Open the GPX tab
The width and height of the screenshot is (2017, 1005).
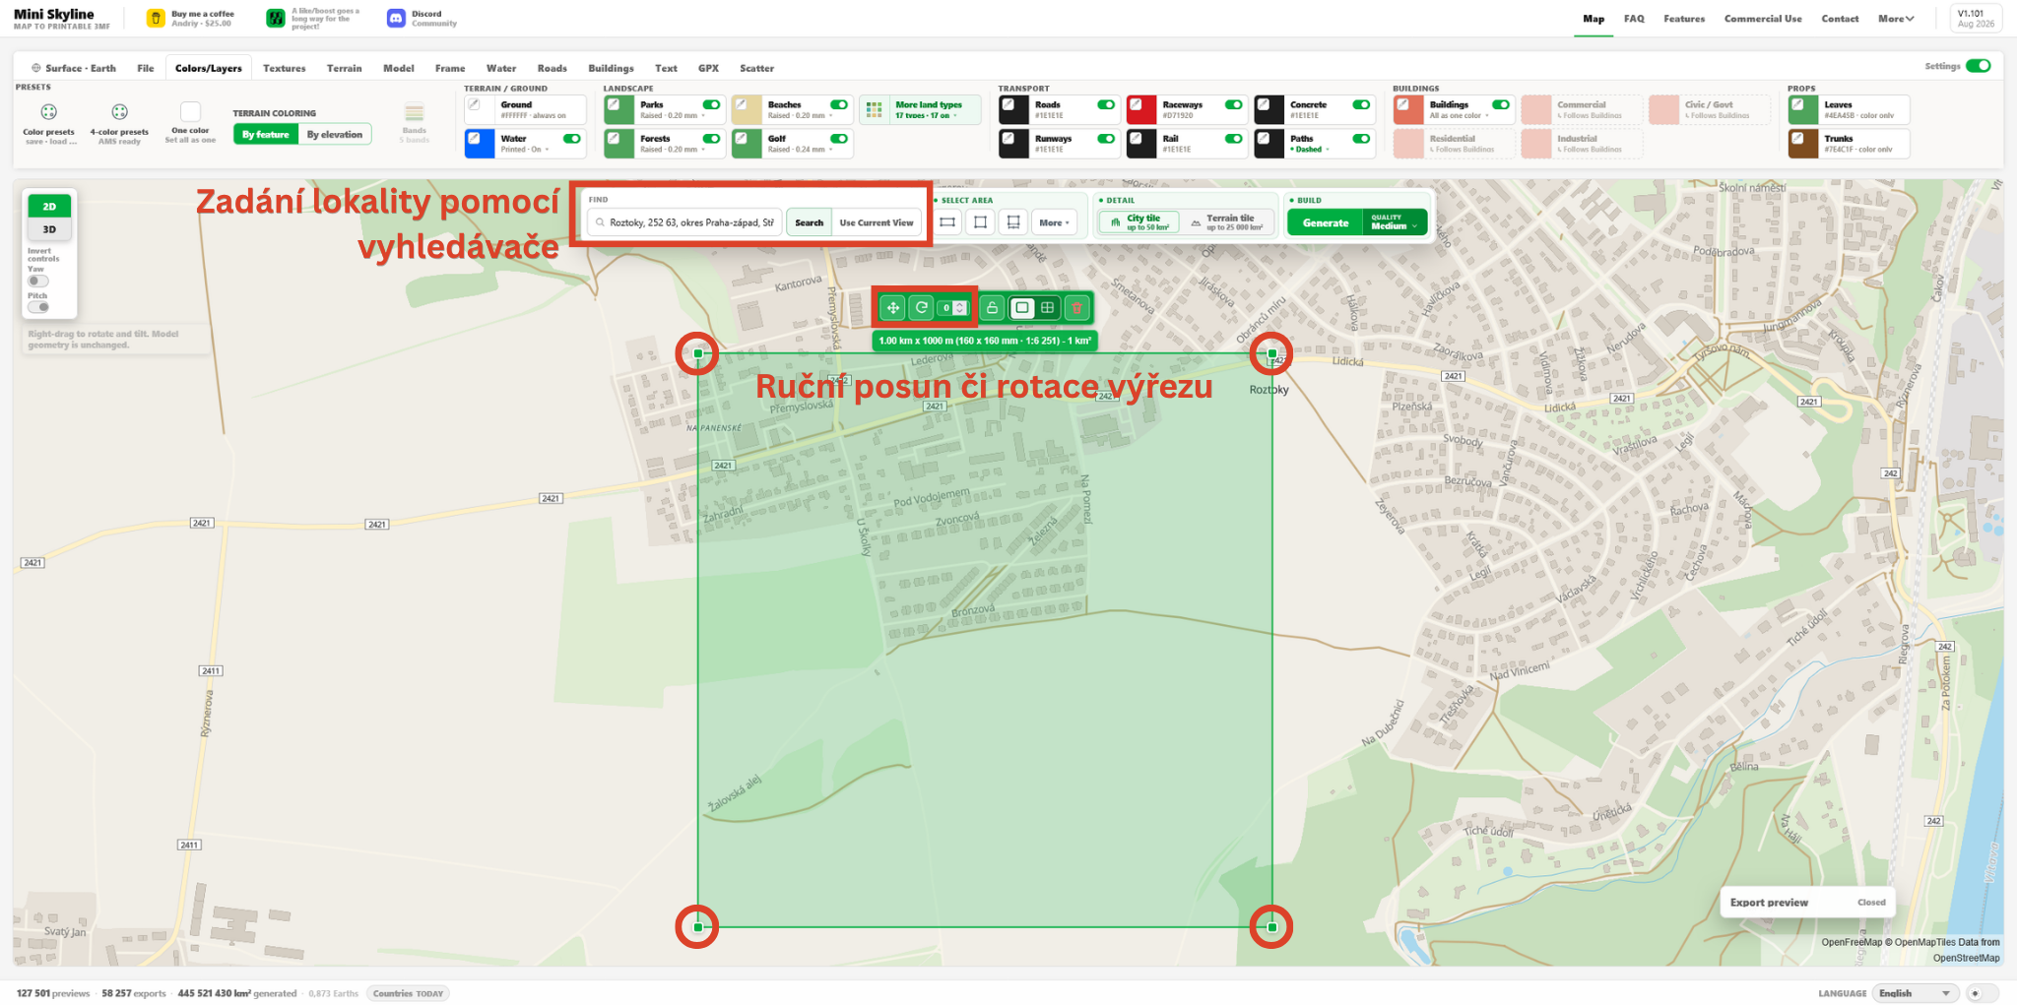708,68
